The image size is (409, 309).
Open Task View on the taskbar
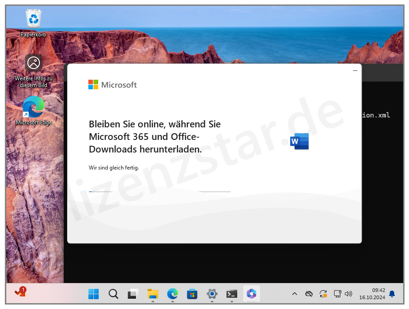[x=133, y=294]
